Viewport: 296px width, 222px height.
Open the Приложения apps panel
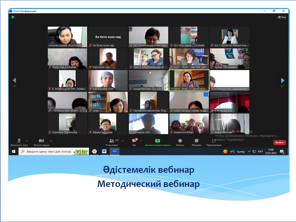pyautogui.click(x=214, y=142)
